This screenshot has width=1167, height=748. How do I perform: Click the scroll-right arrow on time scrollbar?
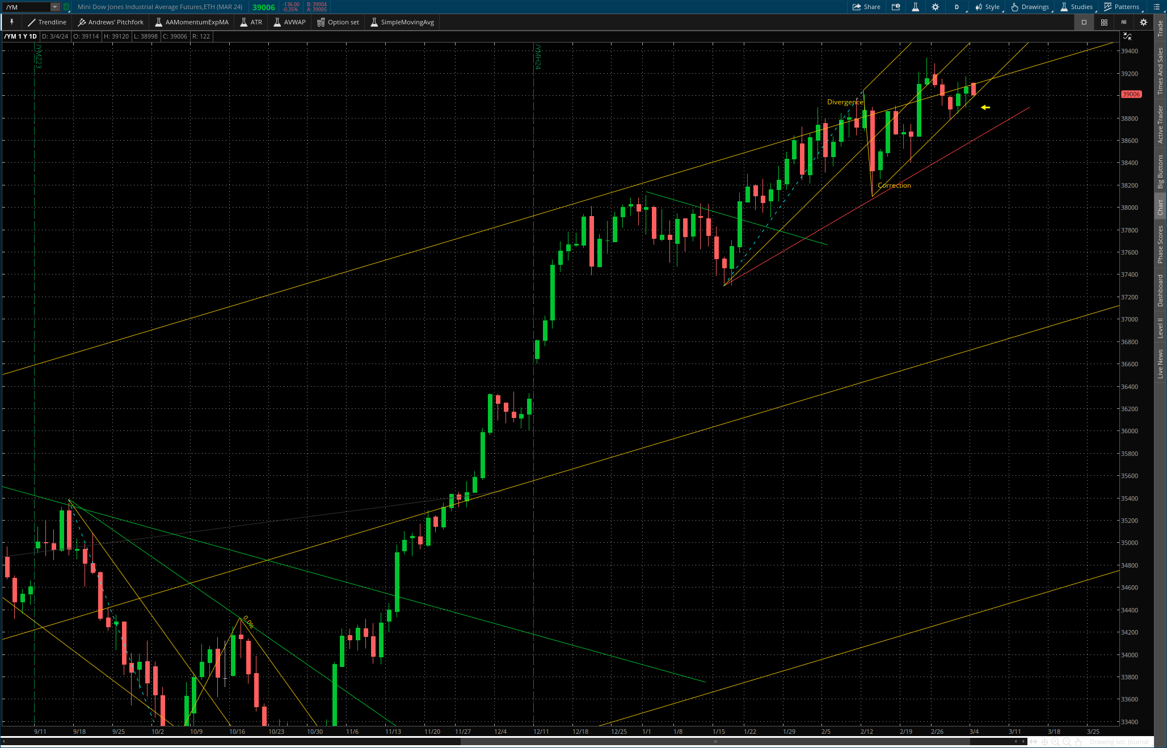tap(1023, 741)
